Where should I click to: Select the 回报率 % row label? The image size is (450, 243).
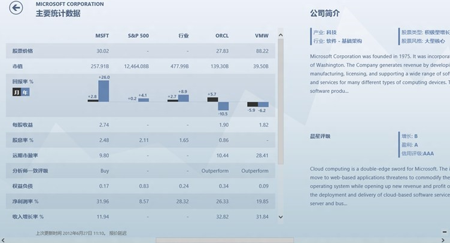23,81
